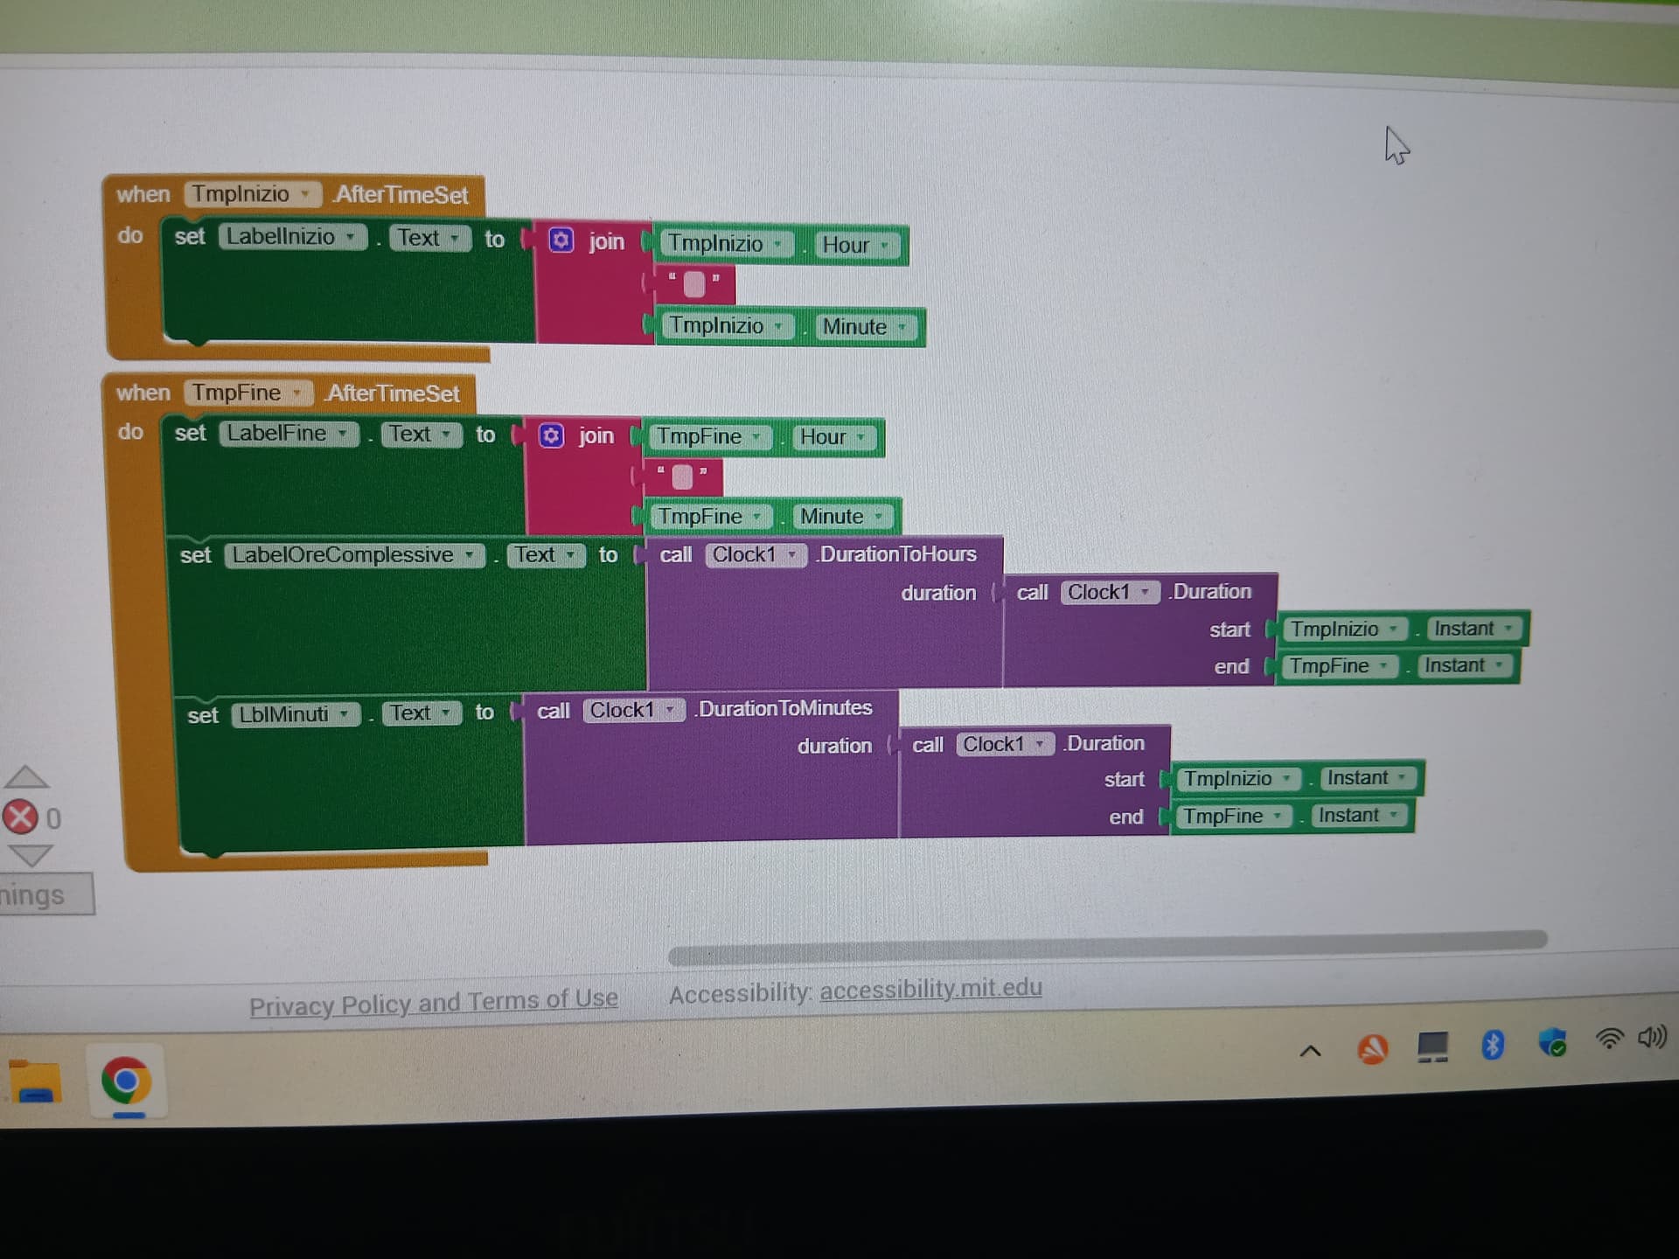This screenshot has width=1679, height=1259.
Task: Click the red error indicator icon
Action: [21, 817]
